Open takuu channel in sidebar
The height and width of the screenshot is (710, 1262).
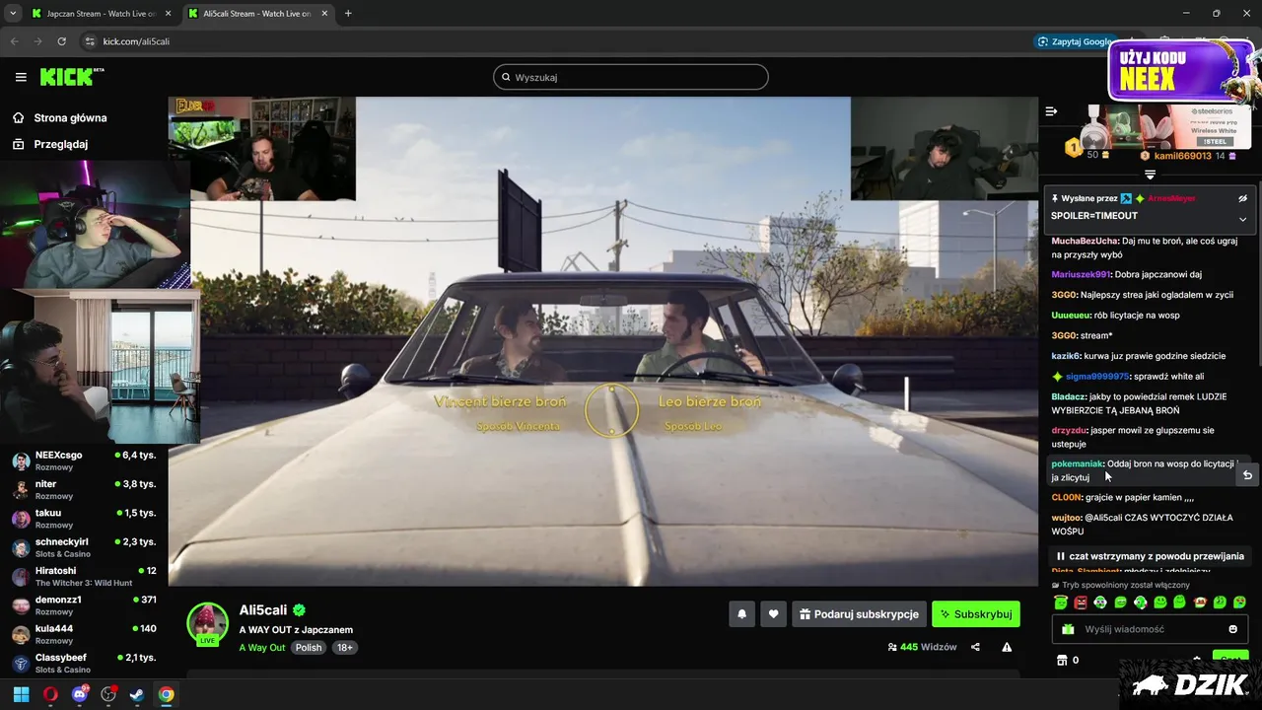click(x=84, y=519)
